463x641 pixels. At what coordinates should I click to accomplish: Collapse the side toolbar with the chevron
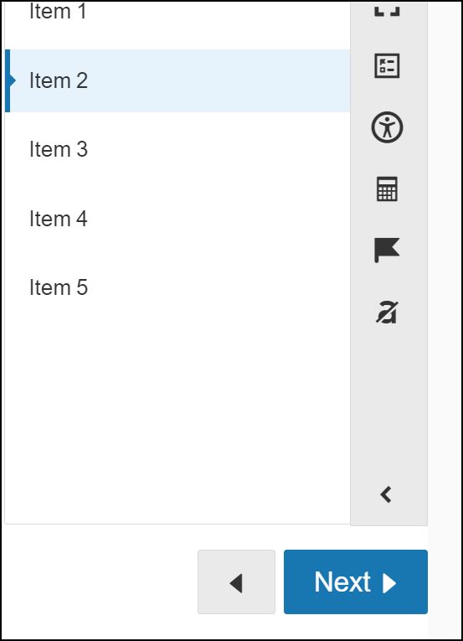click(x=386, y=494)
